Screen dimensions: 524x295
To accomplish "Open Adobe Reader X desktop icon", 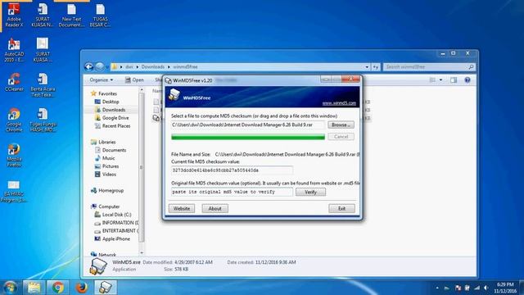I will [x=14, y=16].
